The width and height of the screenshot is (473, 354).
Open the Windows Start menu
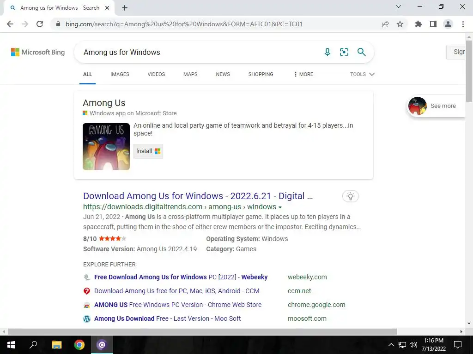point(11,345)
